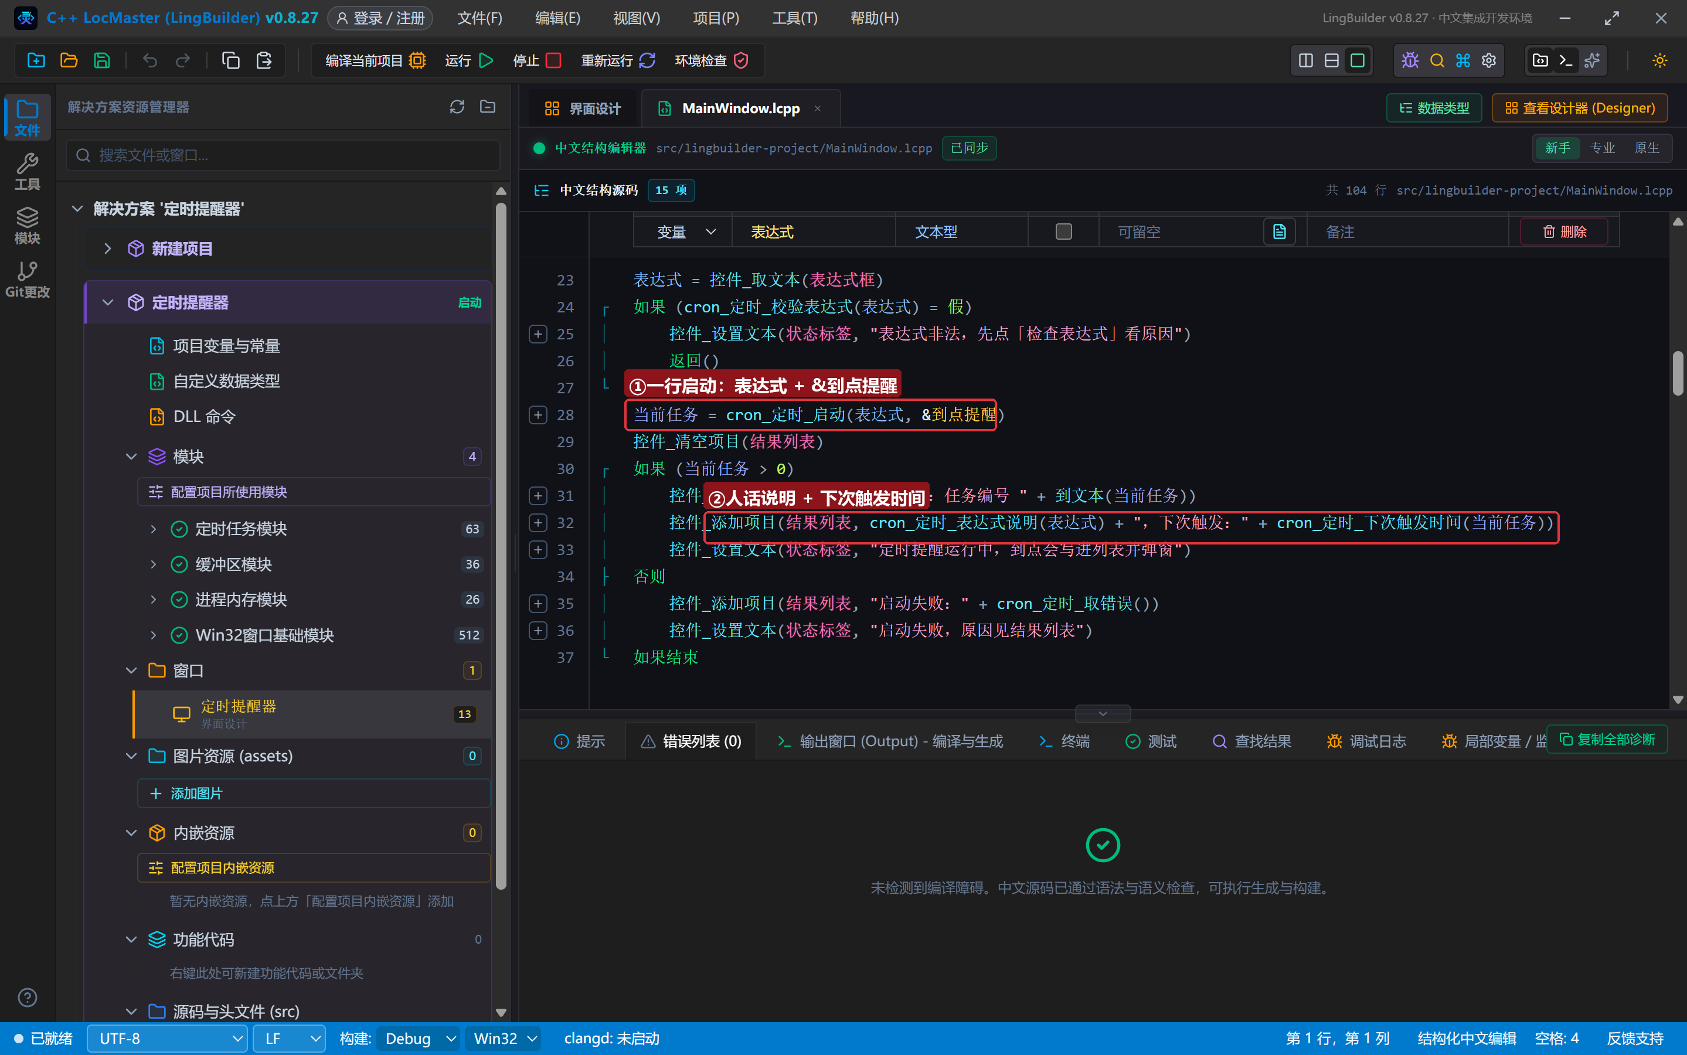This screenshot has height=1055, width=1687.
Task: Select the 新手 editor mode
Action: click(1557, 148)
